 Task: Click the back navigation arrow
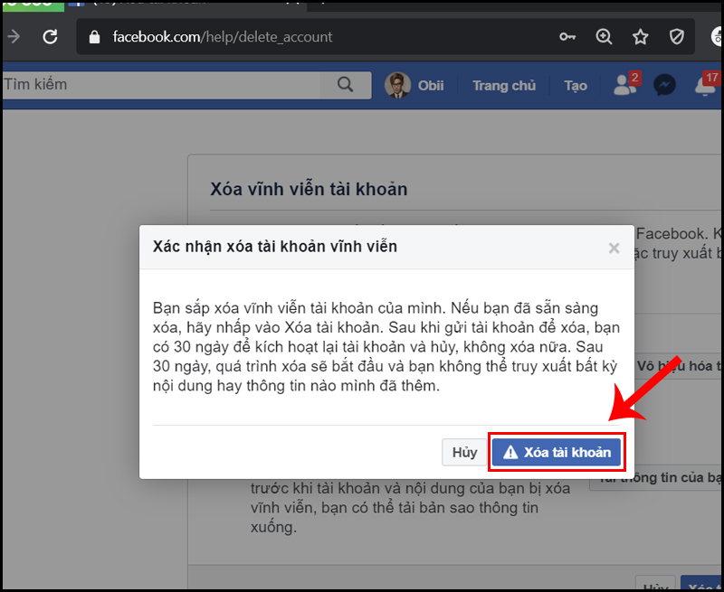tap(14, 37)
